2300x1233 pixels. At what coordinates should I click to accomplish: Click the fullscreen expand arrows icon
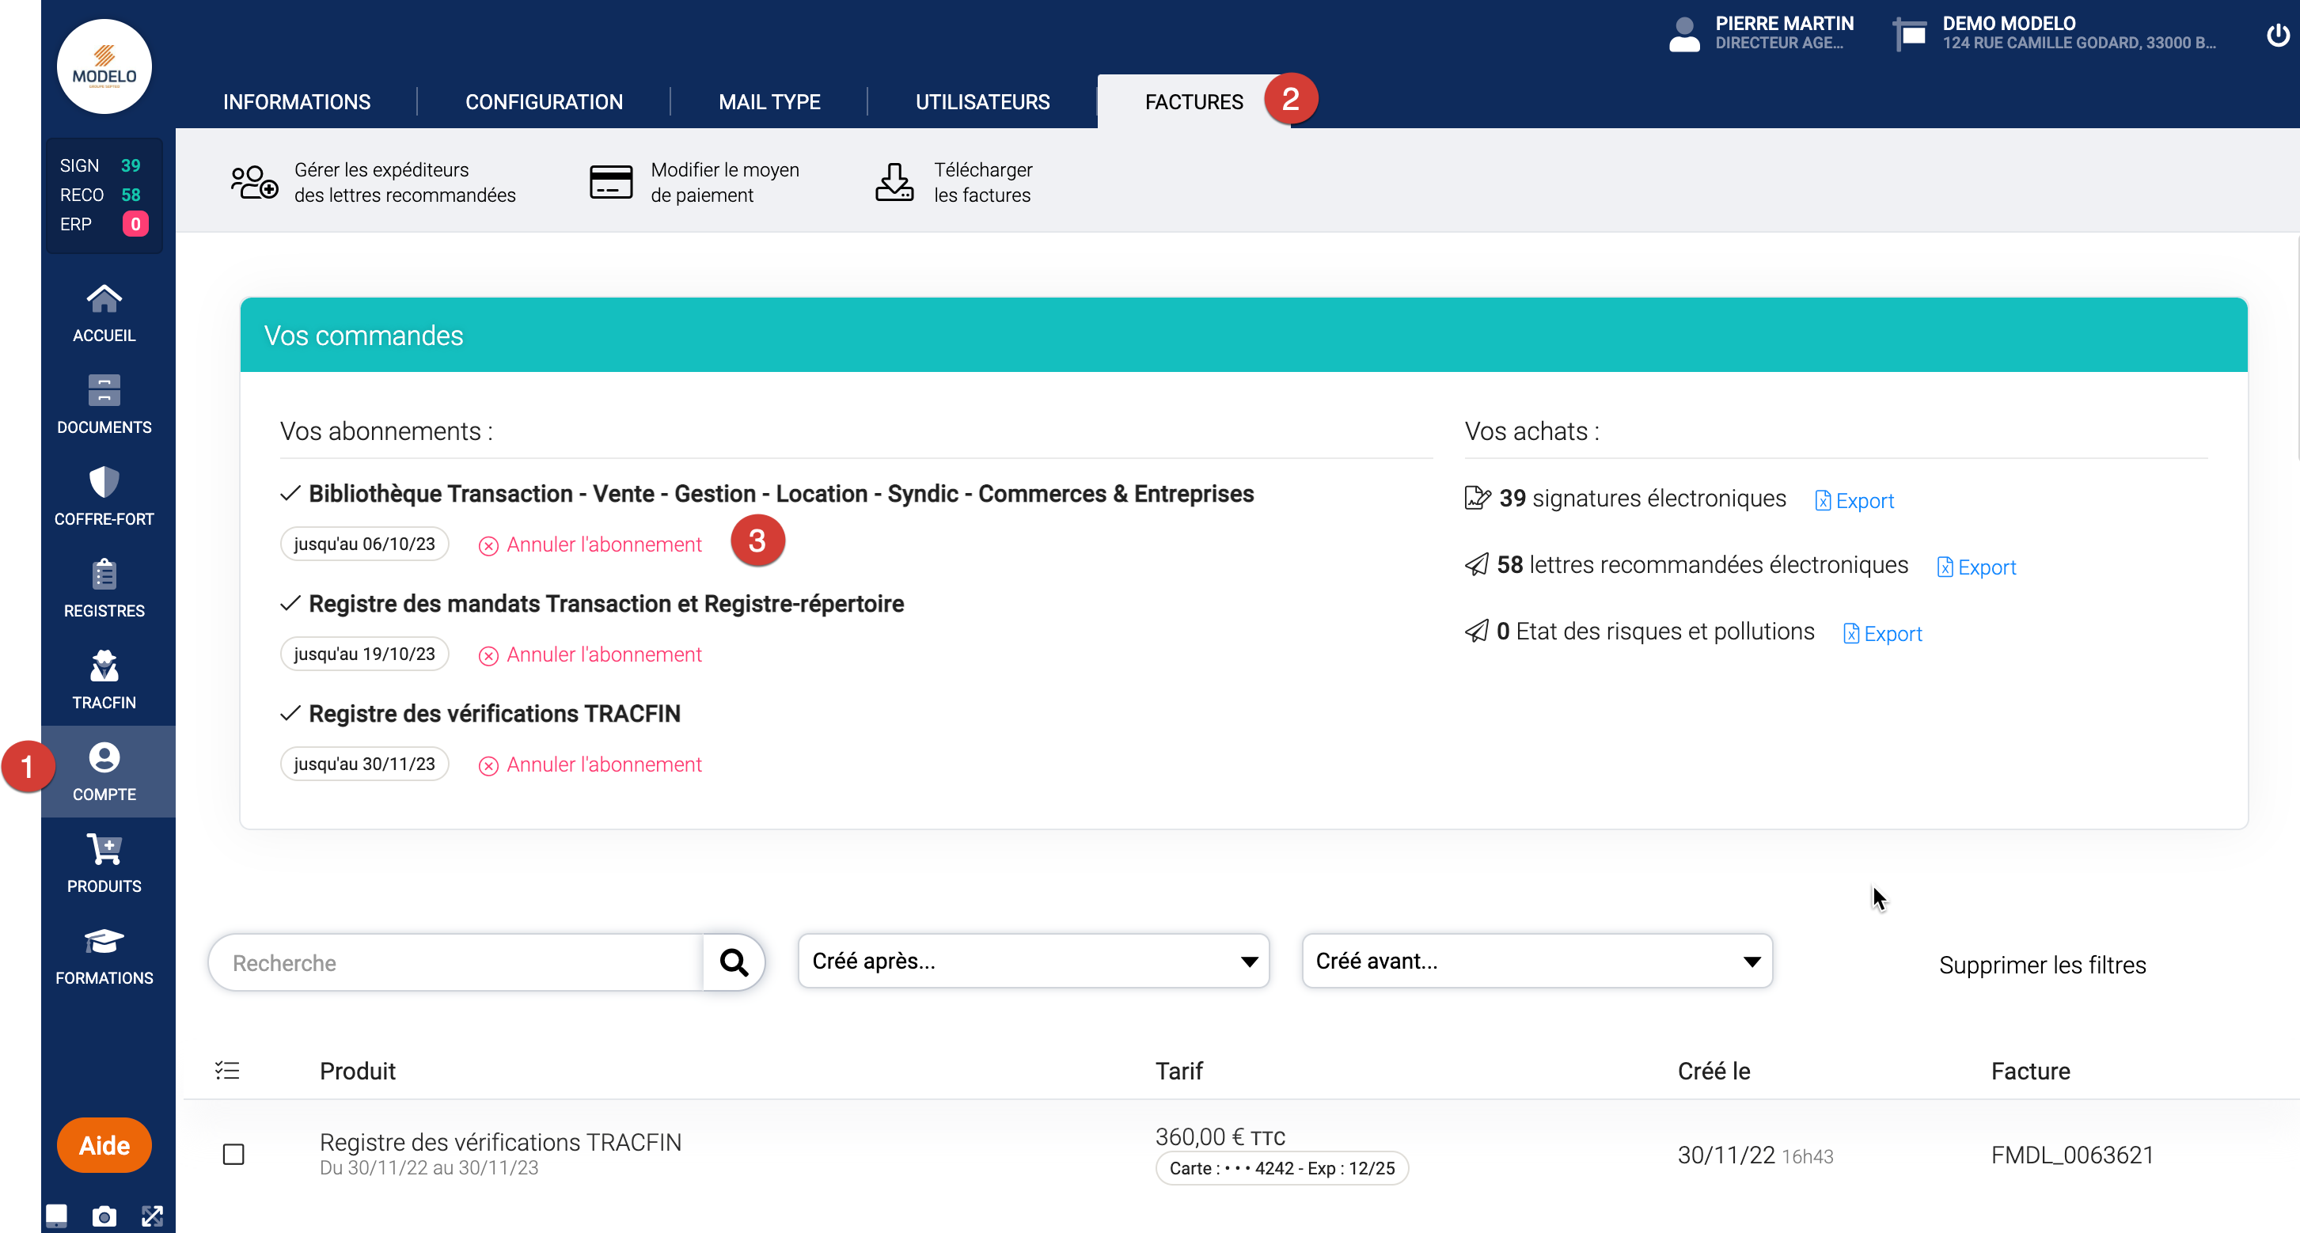pyautogui.click(x=153, y=1216)
